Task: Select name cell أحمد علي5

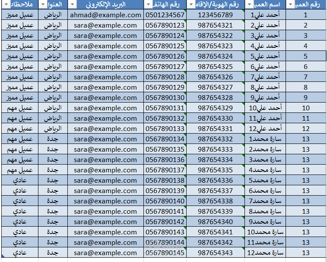Action: point(265,56)
